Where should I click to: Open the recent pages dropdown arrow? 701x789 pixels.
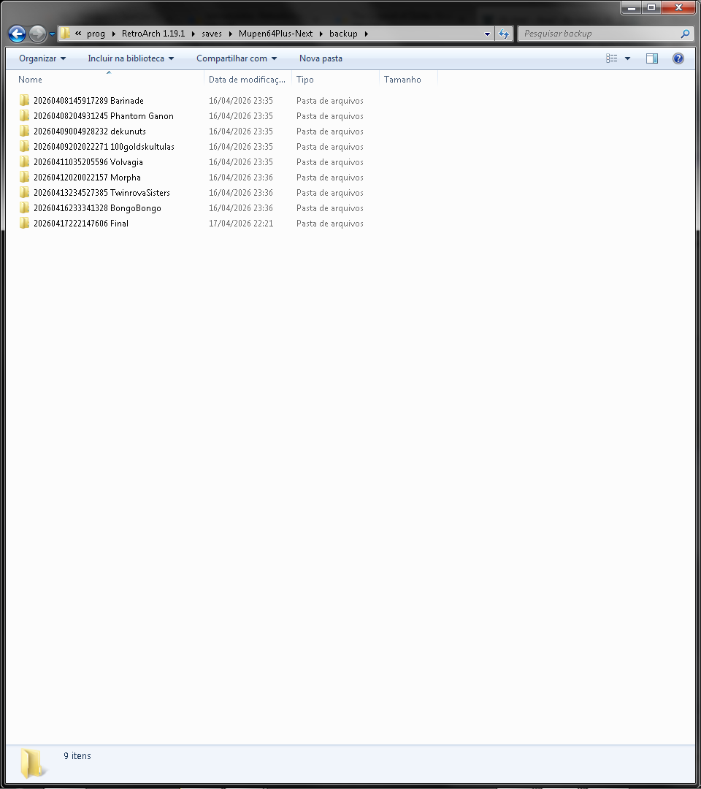coord(52,34)
